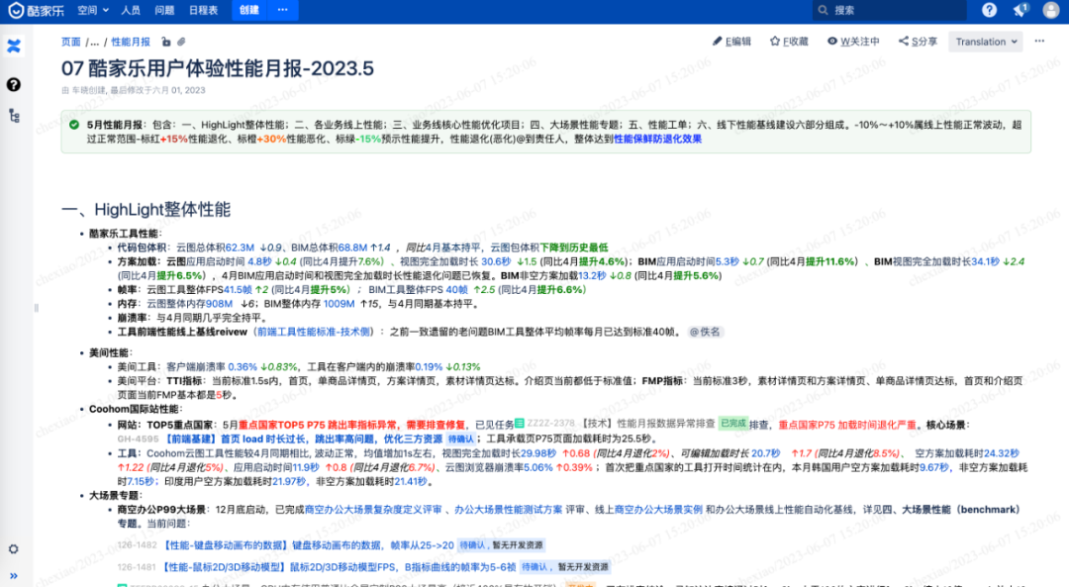Focus the 搜索 search field
This screenshot has height=587, width=1069.
(889, 10)
